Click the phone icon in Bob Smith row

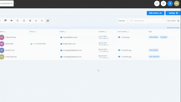point(31,44)
